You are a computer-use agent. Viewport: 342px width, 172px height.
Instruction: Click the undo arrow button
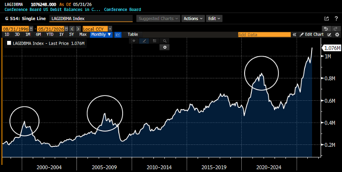pyautogui.click(x=326, y=29)
